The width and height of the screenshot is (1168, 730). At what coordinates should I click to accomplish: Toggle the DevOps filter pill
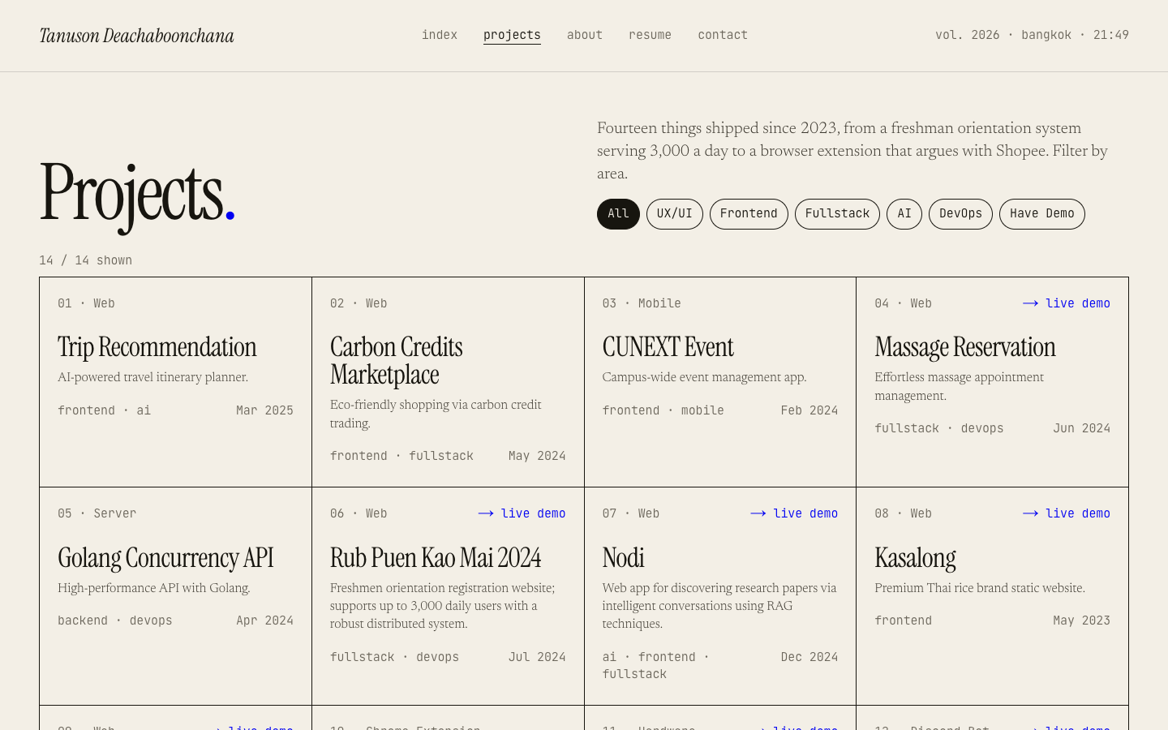coord(960,214)
